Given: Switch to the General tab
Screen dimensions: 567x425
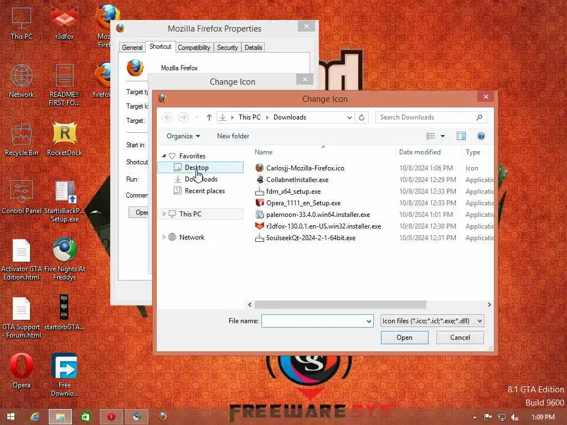Looking at the screenshot, I should click(132, 48).
